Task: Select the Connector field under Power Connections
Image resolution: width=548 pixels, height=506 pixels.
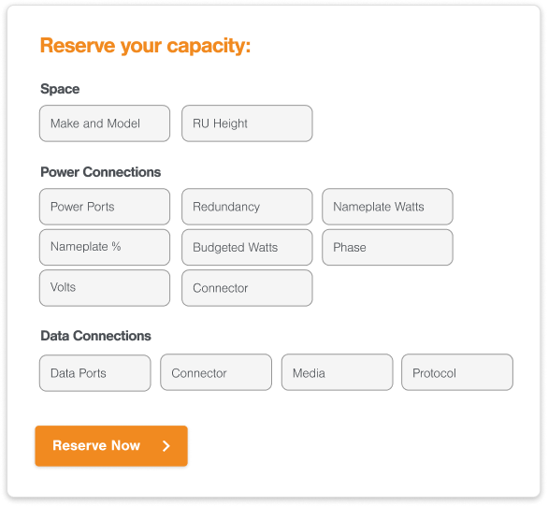Action: 247,288
